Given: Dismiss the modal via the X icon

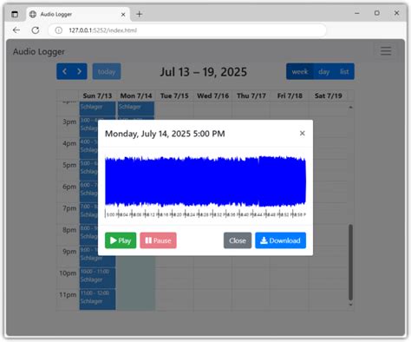Looking at the screenshot, I should [x=303, y=133].
